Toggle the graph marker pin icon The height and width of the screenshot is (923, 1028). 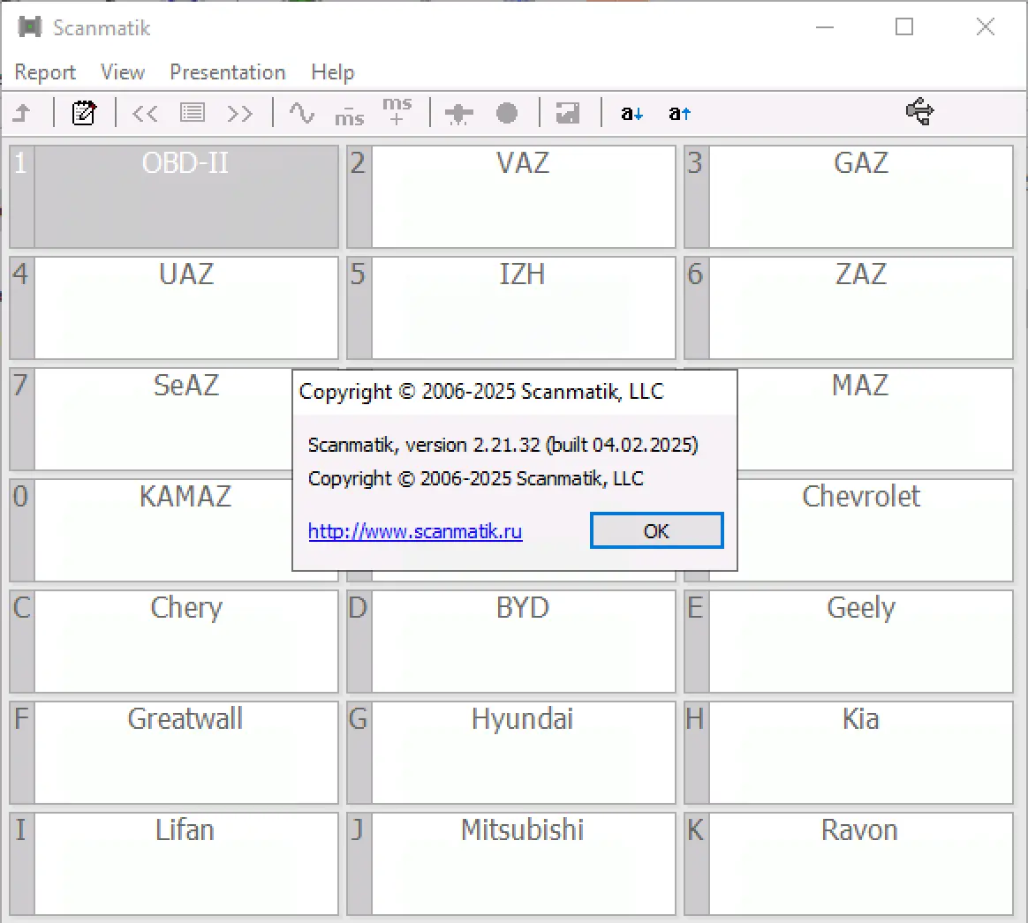[x=458, y=113]
